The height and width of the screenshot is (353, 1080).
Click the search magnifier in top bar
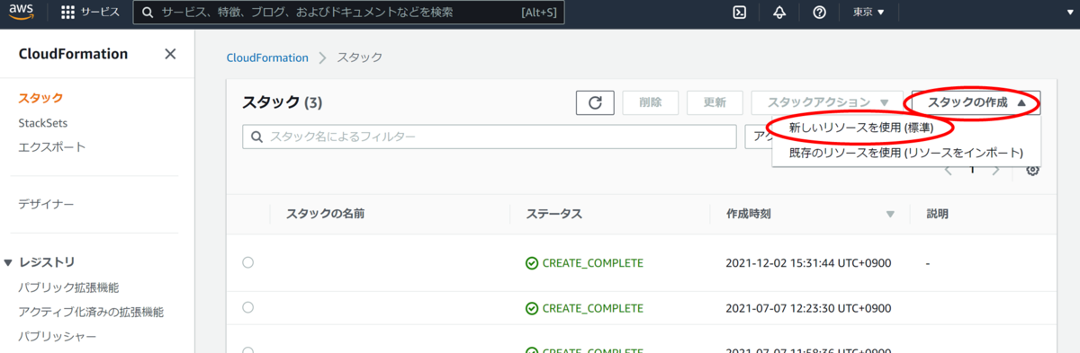tap(148, 13)
